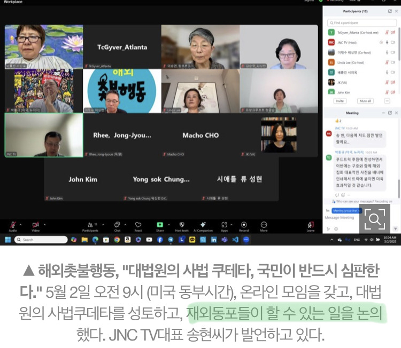Click the Record button in toolbar
This screenshot has height=348, width=401.
[244, 226]
